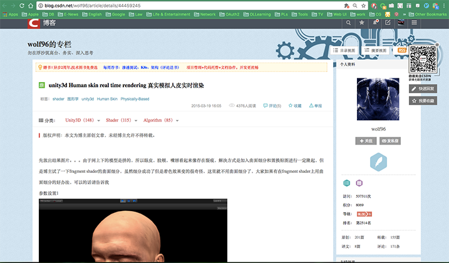The image size is (449, 263).
Task: Open the Google bookmarks folder
Action: tap(115, 14)
